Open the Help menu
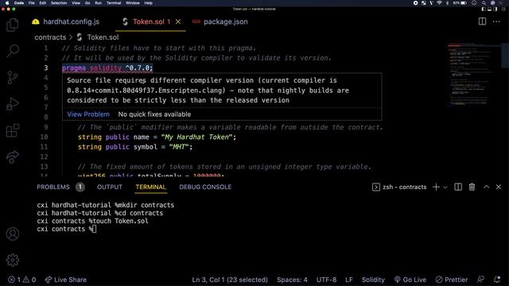Image resolution: width=509 pixels, height=286 pixels. pos(149,3)
